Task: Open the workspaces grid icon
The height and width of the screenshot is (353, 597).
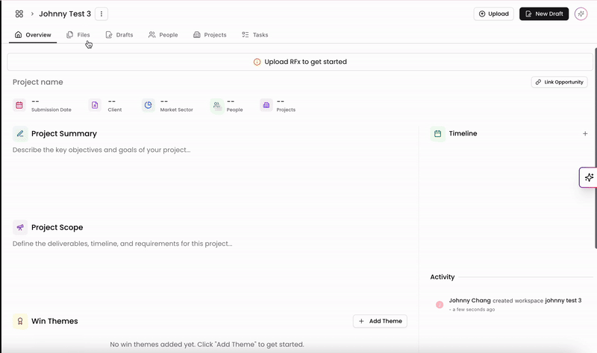Action: 19,13
